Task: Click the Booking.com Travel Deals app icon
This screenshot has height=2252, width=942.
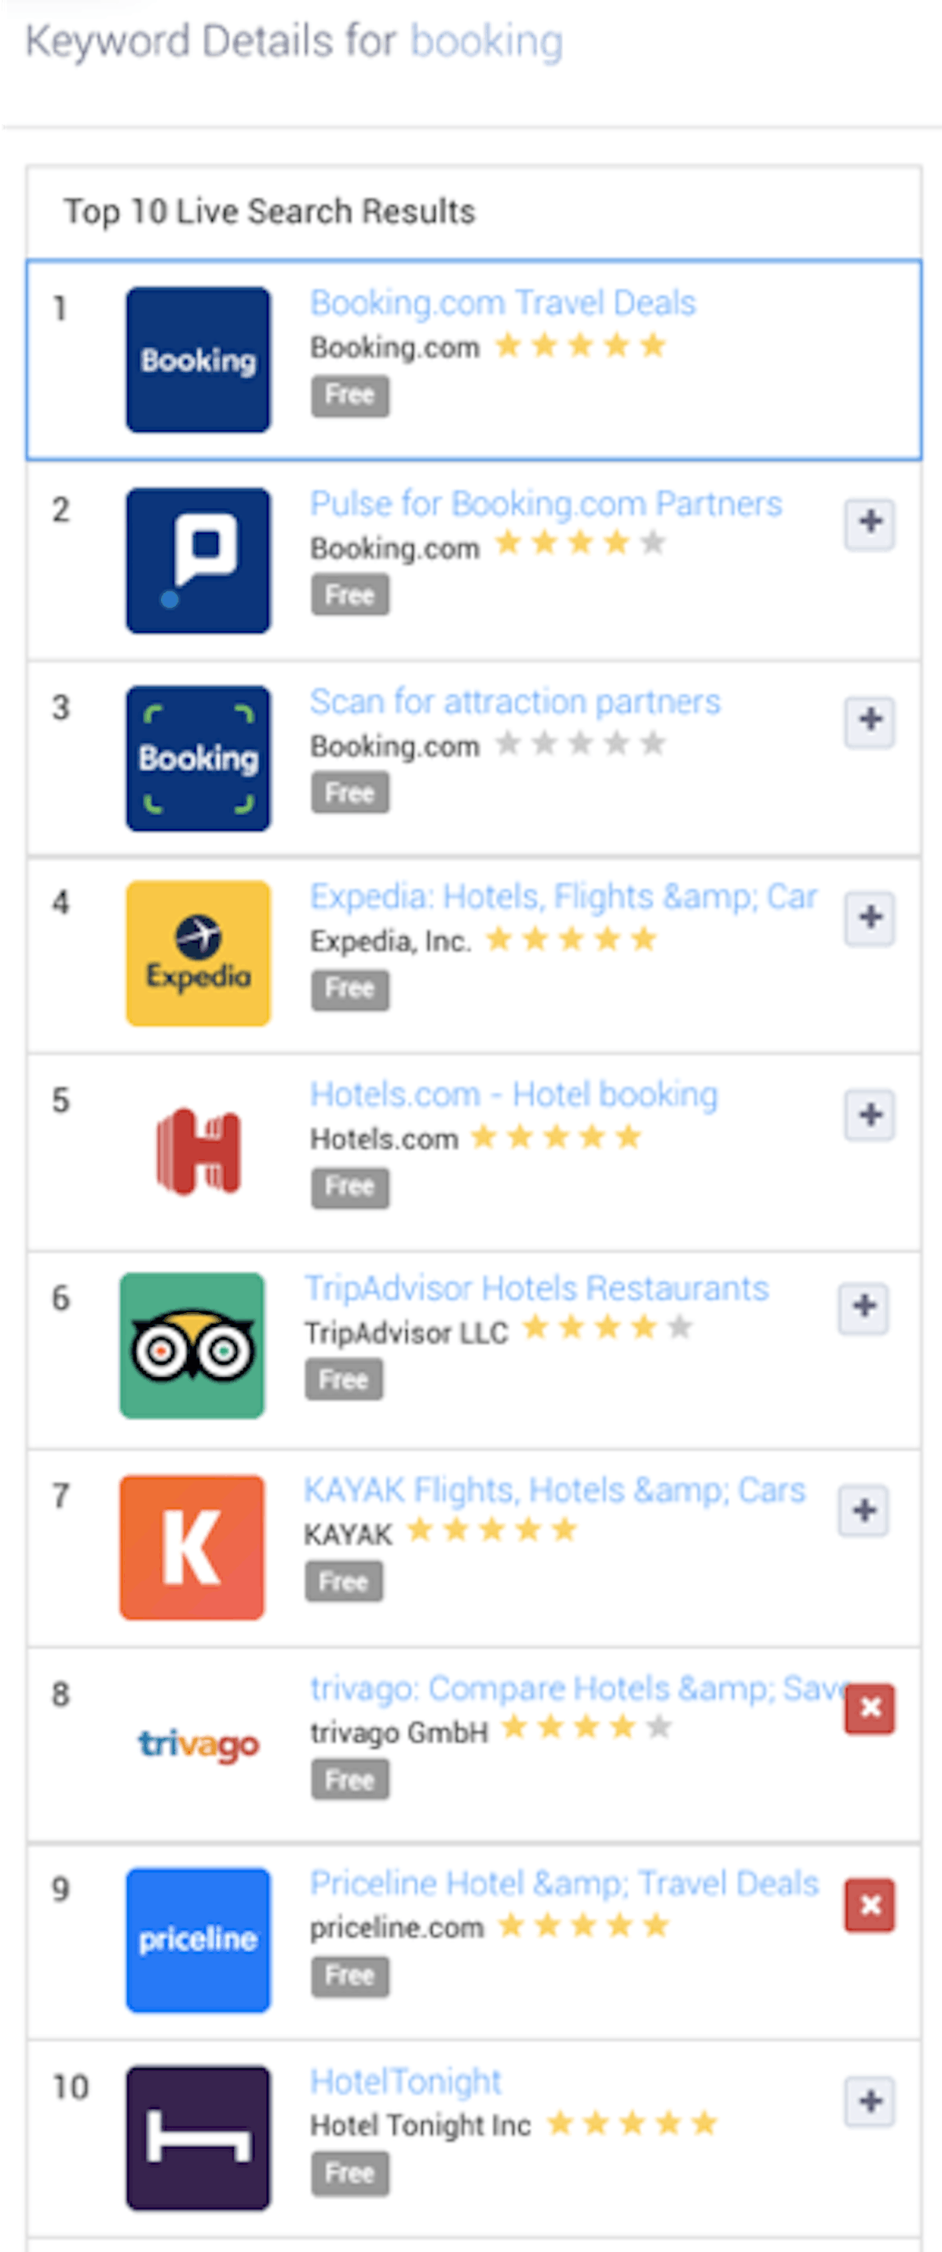Action: point(199,360)
